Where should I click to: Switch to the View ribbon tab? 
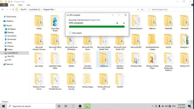[x=28, y=5]
